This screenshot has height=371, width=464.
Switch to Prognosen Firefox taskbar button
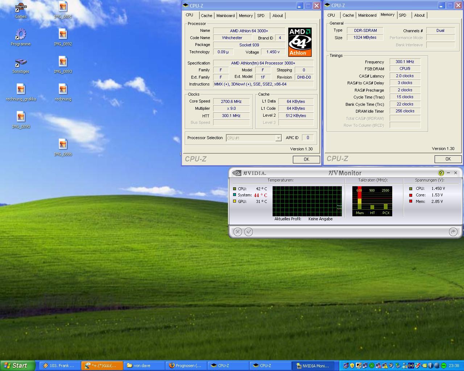tap(186, 366)
